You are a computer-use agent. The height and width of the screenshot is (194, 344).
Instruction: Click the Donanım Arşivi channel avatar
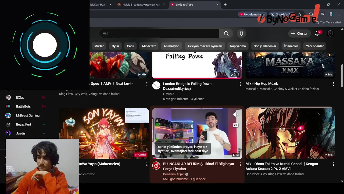pyautogui.click(x=156, y=166)
